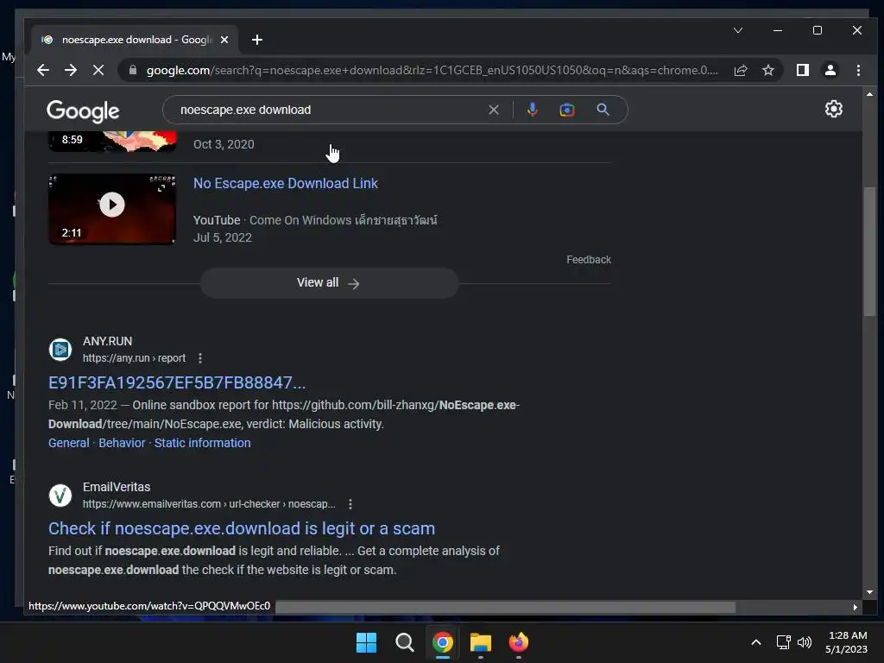
Task: Open Firefox from taskbar
Action: [x=518, y=642]
